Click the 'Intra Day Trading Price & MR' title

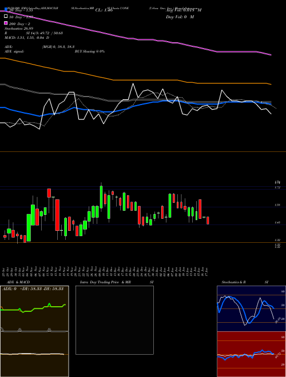105,282
